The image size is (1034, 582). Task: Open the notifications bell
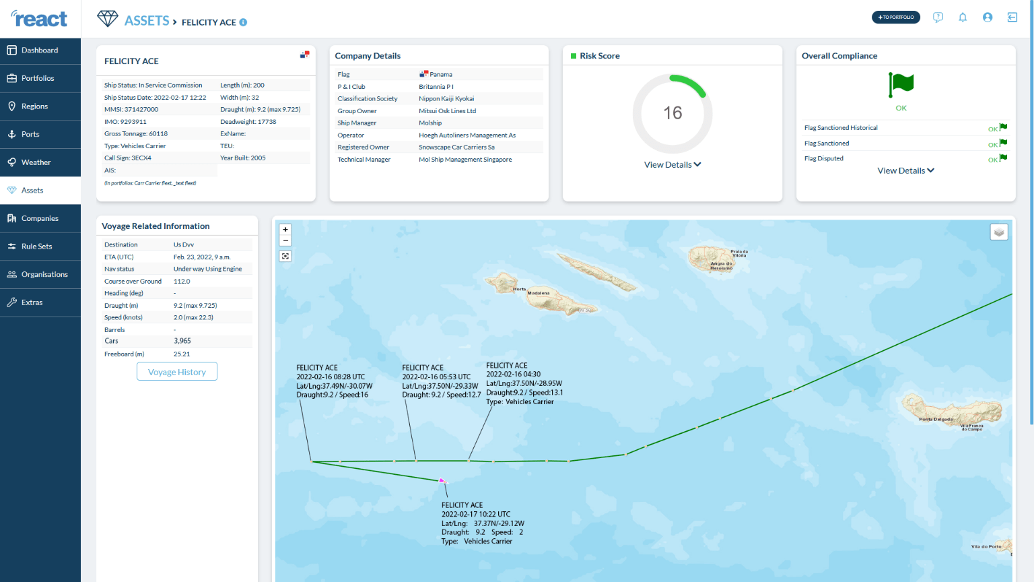963,18
